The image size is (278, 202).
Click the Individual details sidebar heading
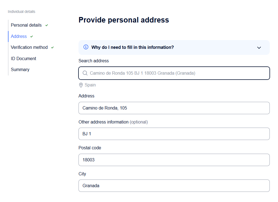21,12
